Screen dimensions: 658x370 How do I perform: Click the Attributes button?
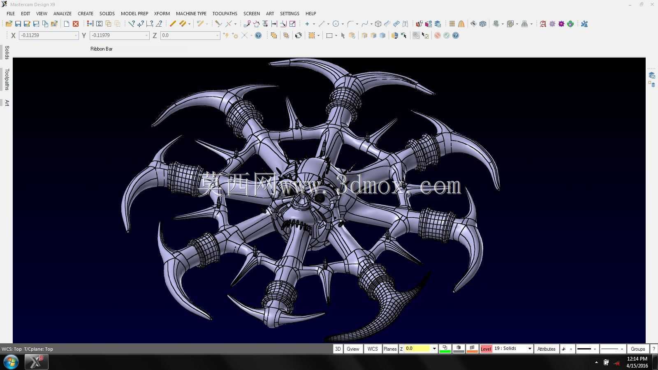[546, 349]
